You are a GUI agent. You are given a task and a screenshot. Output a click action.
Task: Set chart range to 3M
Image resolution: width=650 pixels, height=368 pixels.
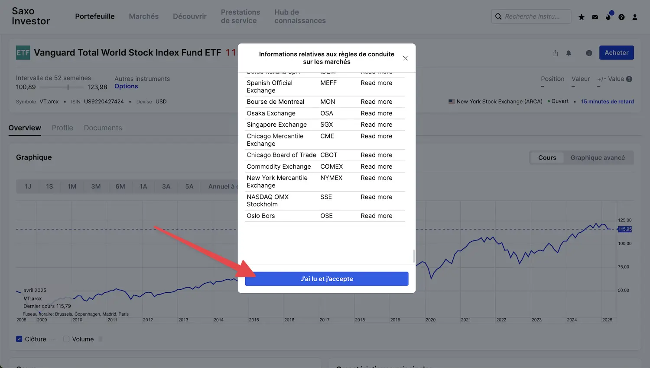pos(96,186)
